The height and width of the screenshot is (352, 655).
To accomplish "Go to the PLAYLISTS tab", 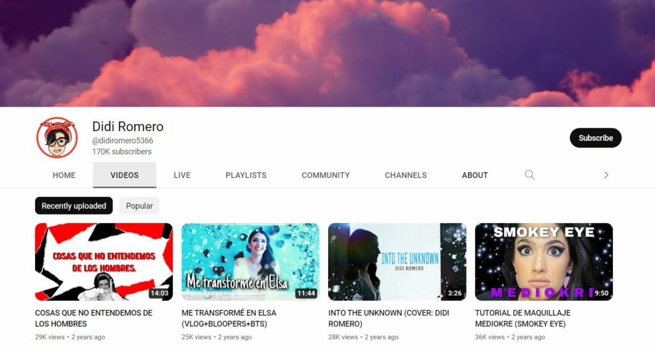I will pyautogui.click(x=246, y=175).
